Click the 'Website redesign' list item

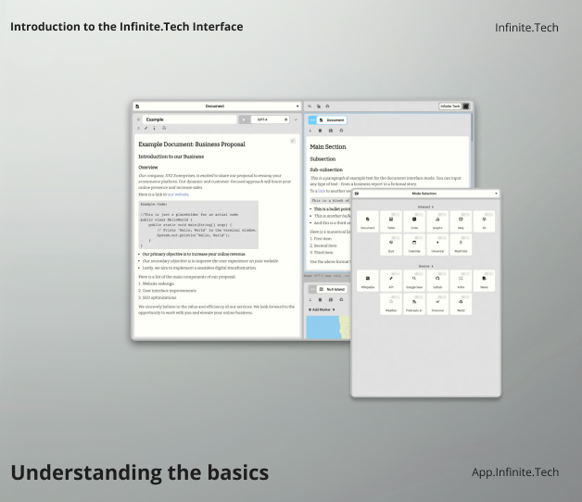pos(158,283)
